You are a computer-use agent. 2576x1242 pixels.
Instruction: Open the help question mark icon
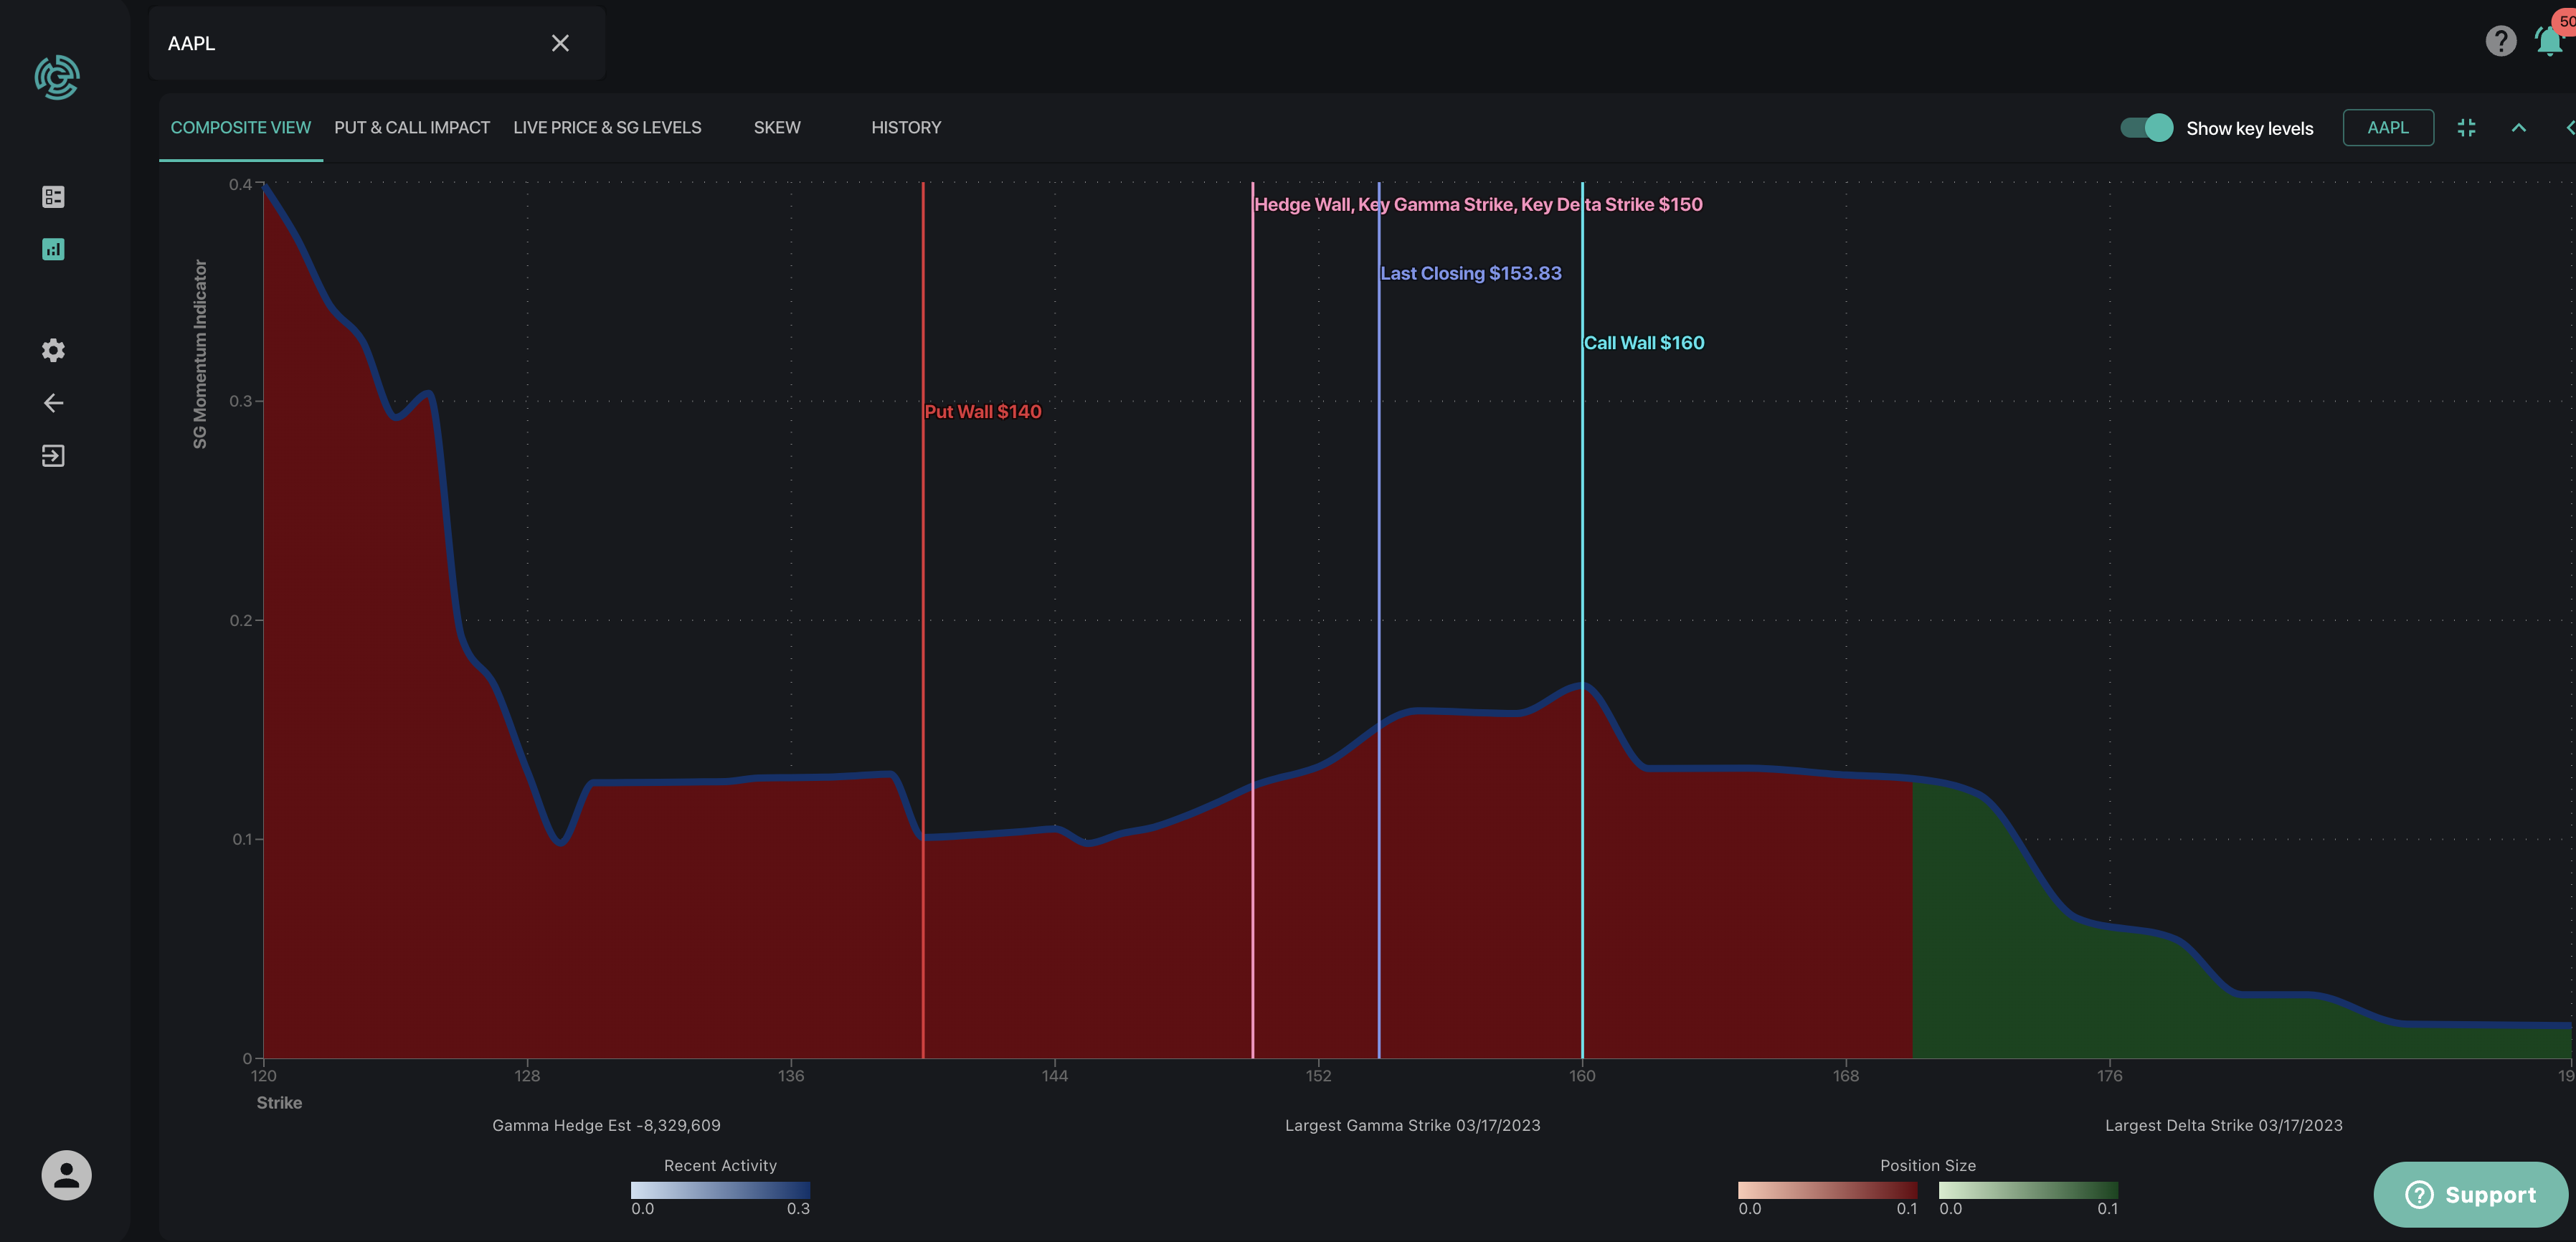(x=2500, y=41)
